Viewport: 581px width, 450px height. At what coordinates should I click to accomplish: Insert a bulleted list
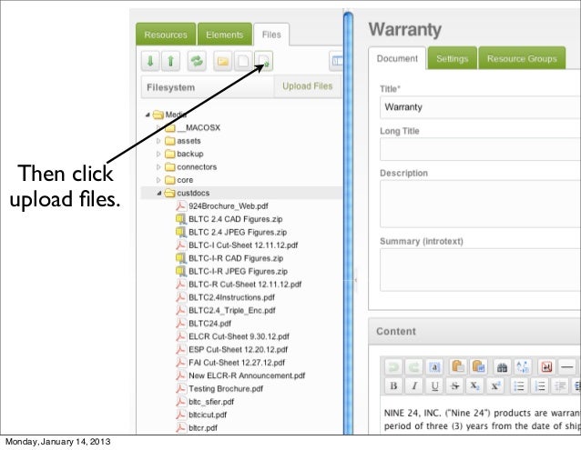pyautogui.click(x=519, y=386)
